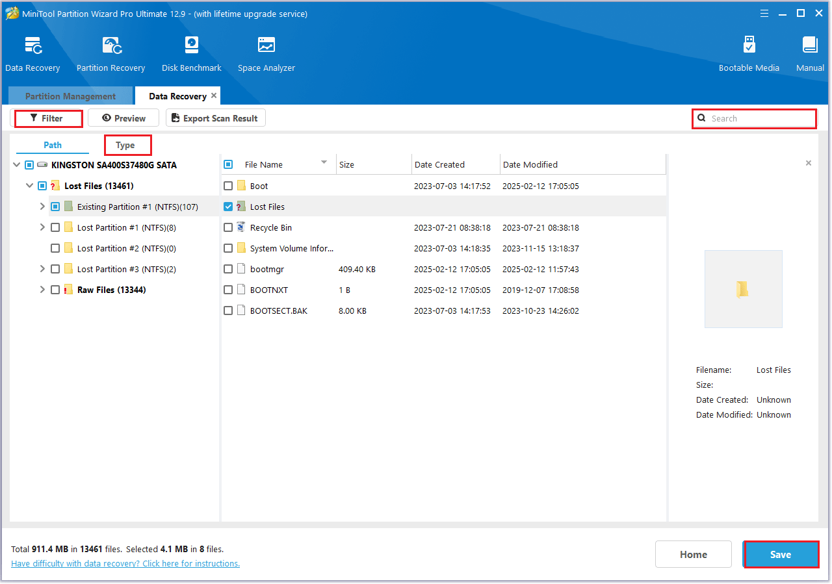Click Export Scan Result button
The width and height of the screenshot is (832, 584).
click(x=216, y=118)
